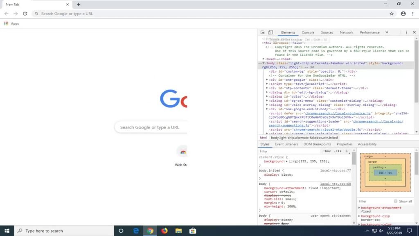Open the Chrome three-dot menu
419x236 pixels.
pos(412,14)
